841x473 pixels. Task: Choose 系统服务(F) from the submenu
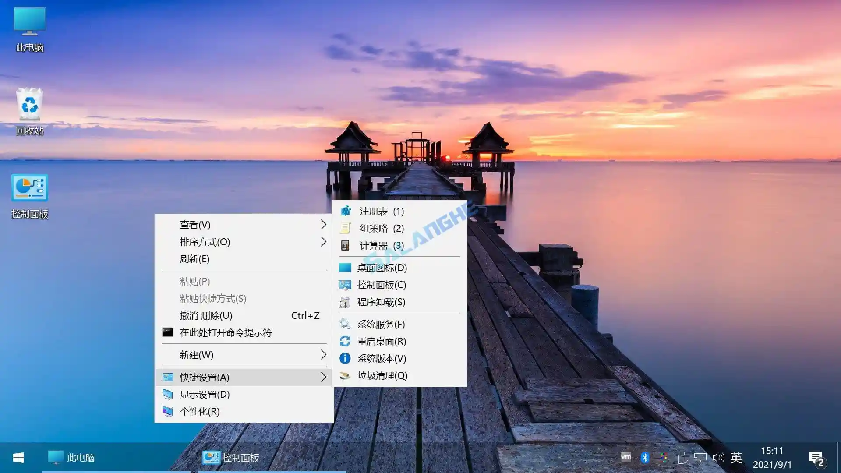[399, 324]
